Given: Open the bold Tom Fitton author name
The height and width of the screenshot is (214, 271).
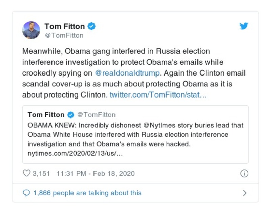Looking at the screenshot, I should click(x=64, y=26).
